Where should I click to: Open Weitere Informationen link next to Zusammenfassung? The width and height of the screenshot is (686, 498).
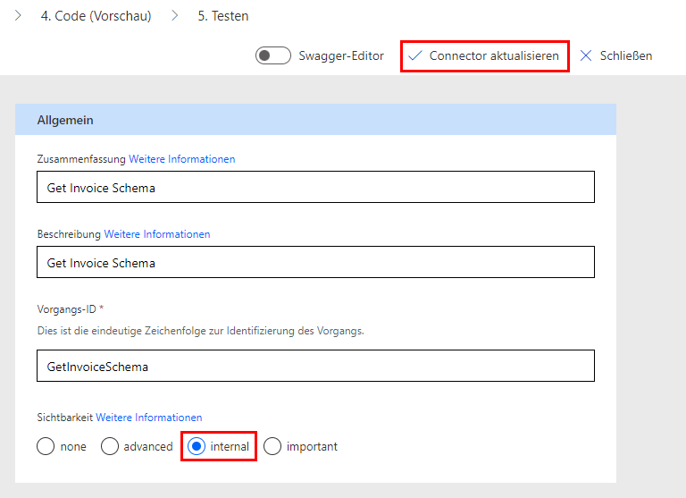point(181,159)
